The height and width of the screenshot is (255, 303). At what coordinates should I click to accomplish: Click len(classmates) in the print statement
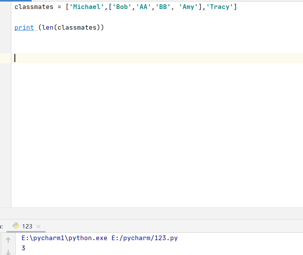coord(71,27)
